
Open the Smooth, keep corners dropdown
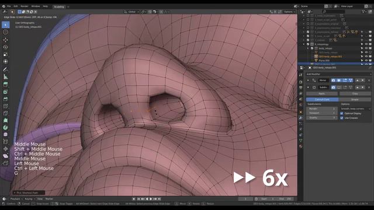point(355,108)
